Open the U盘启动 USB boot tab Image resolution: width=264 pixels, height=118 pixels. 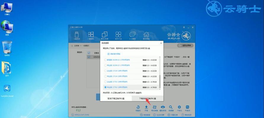[77, 36]
